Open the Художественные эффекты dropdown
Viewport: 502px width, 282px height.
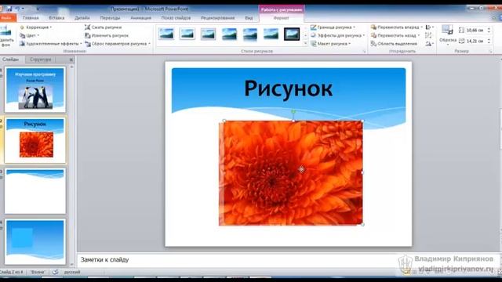click(x=50, y=44)
